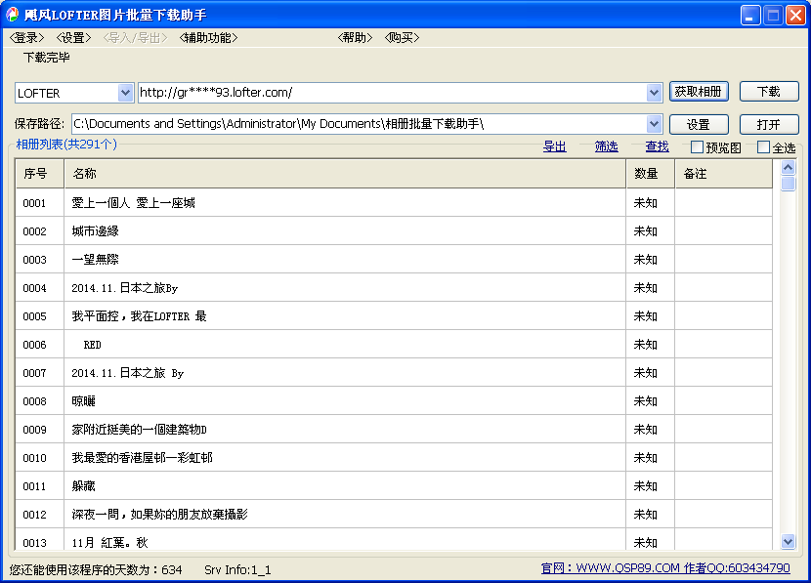
Task: Open the 帮助 menu
Action: (355, 38)
